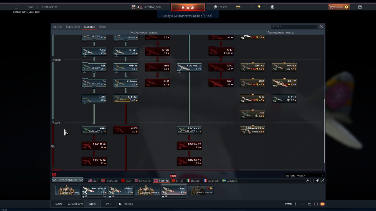Toggle the checkbox next to the wrench icon
Viewport: 376px width, 211px height.
[312, 181]
